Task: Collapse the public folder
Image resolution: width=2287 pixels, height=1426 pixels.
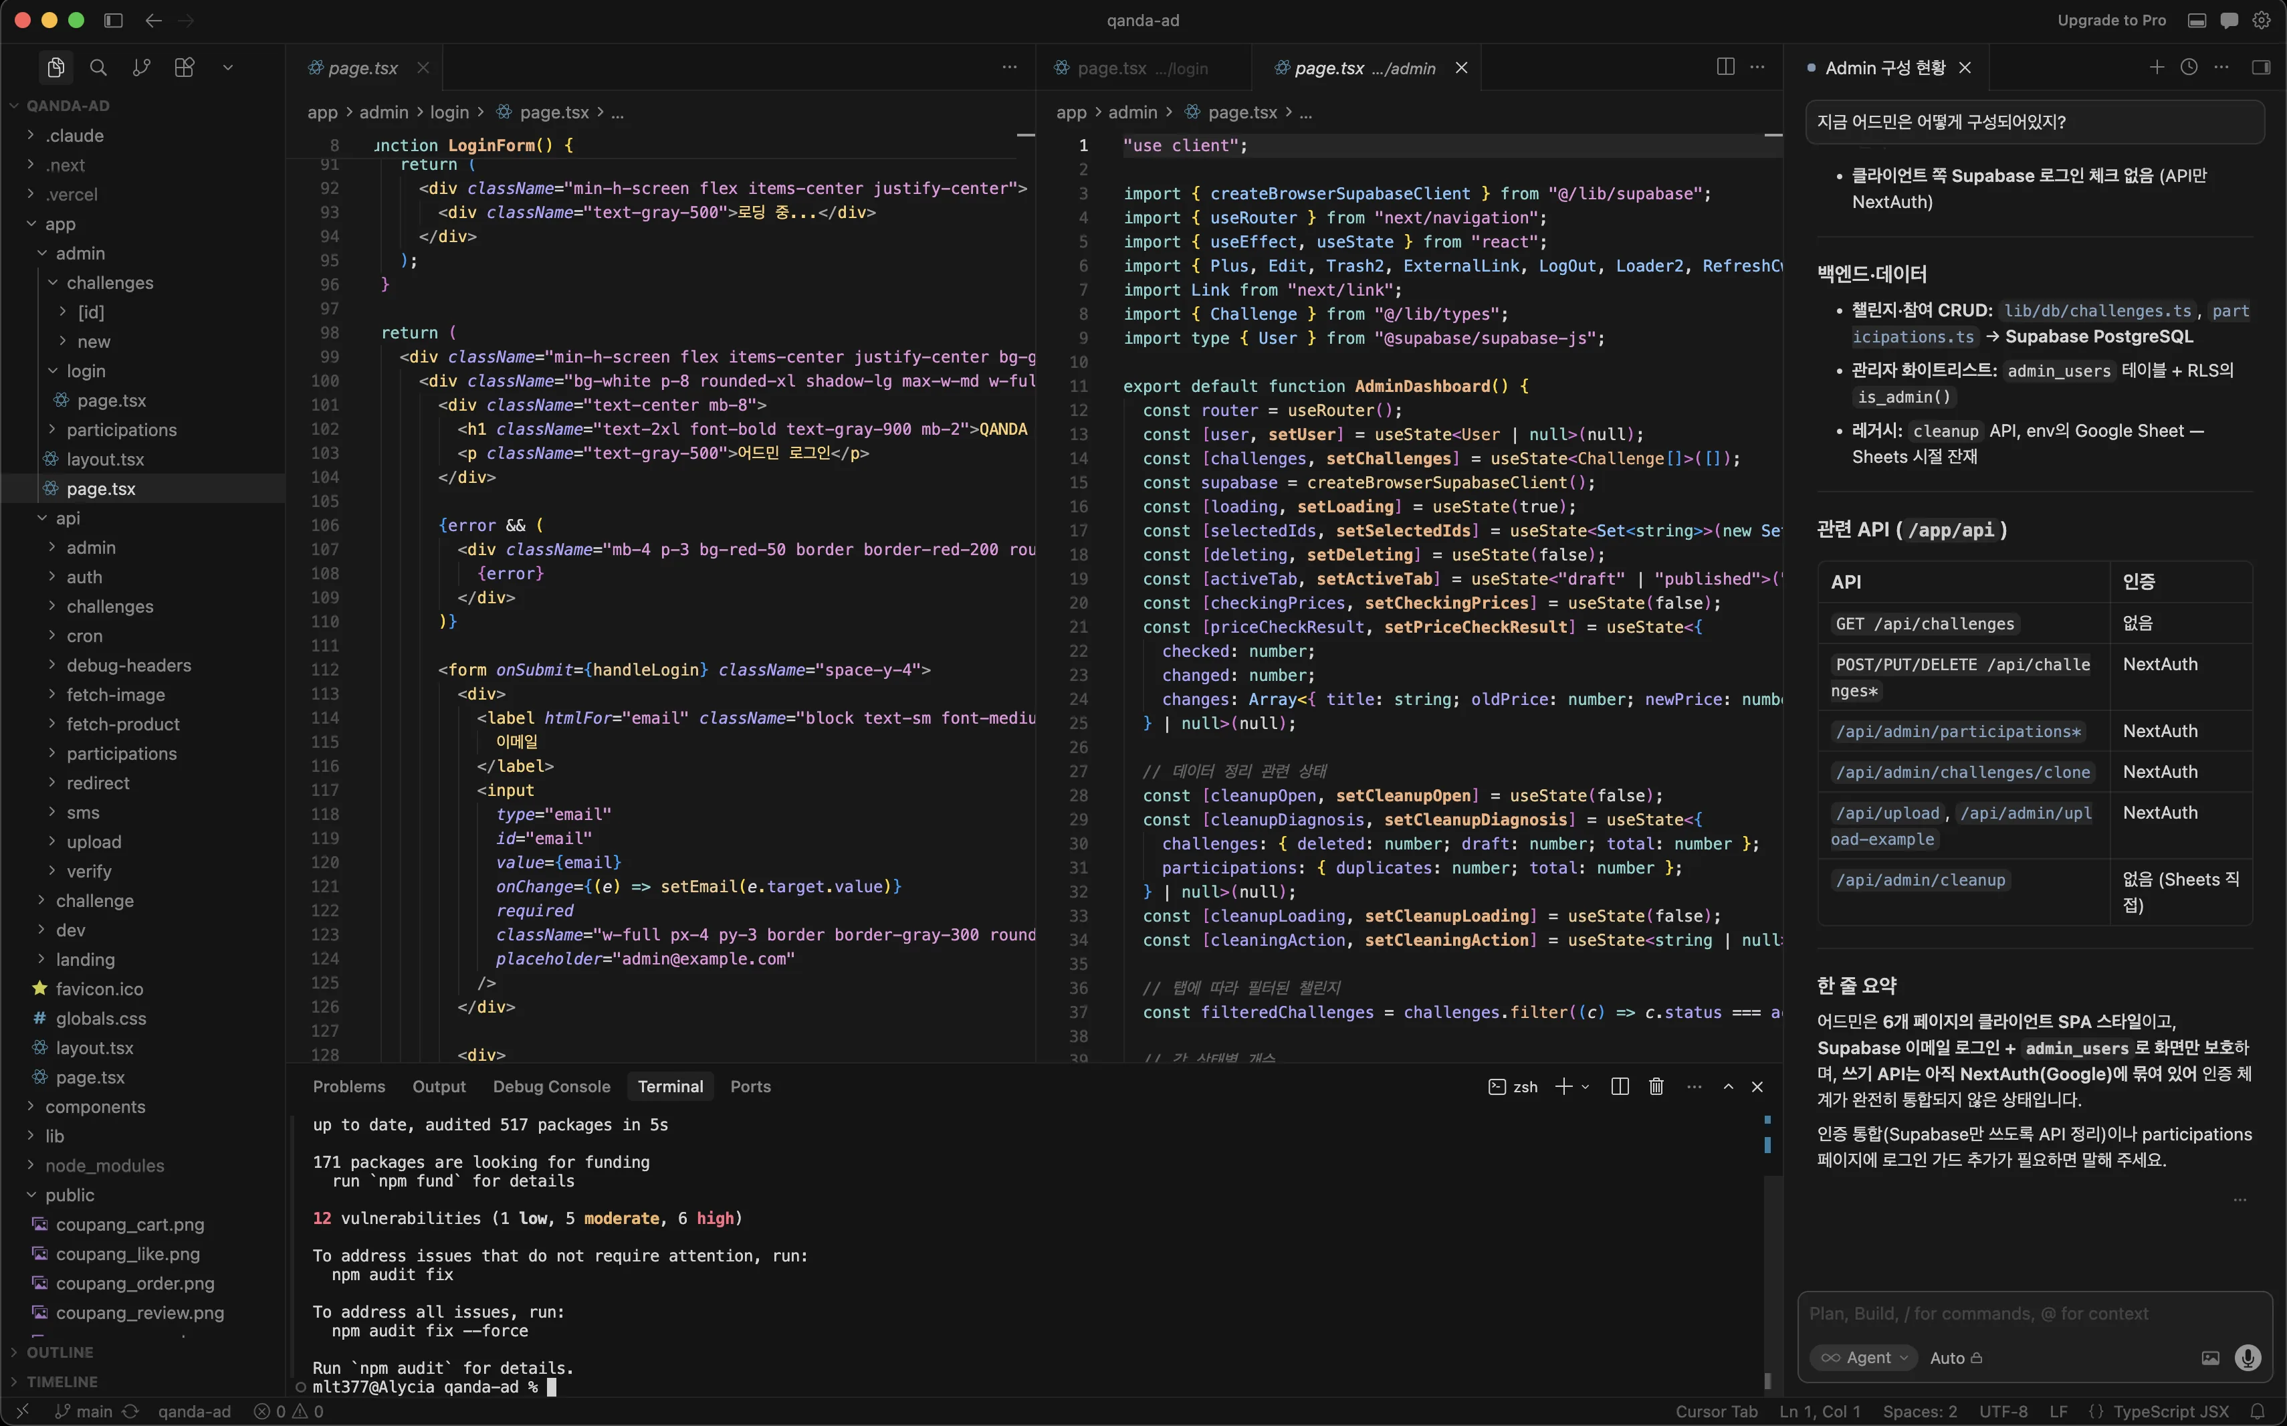Action: pos(69,1195)
